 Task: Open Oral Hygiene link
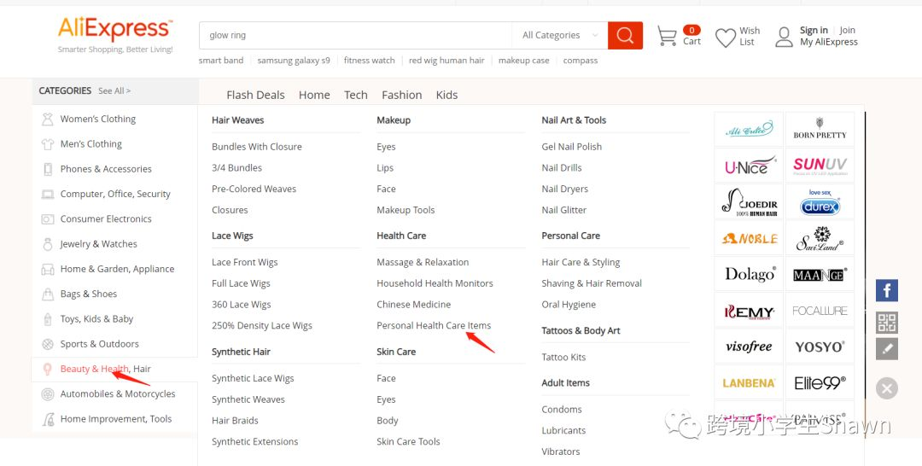click(x=569, y=305)
